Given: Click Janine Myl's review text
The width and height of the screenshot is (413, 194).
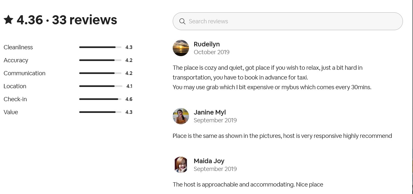Looking at the screenshot, I should (282, 136).
